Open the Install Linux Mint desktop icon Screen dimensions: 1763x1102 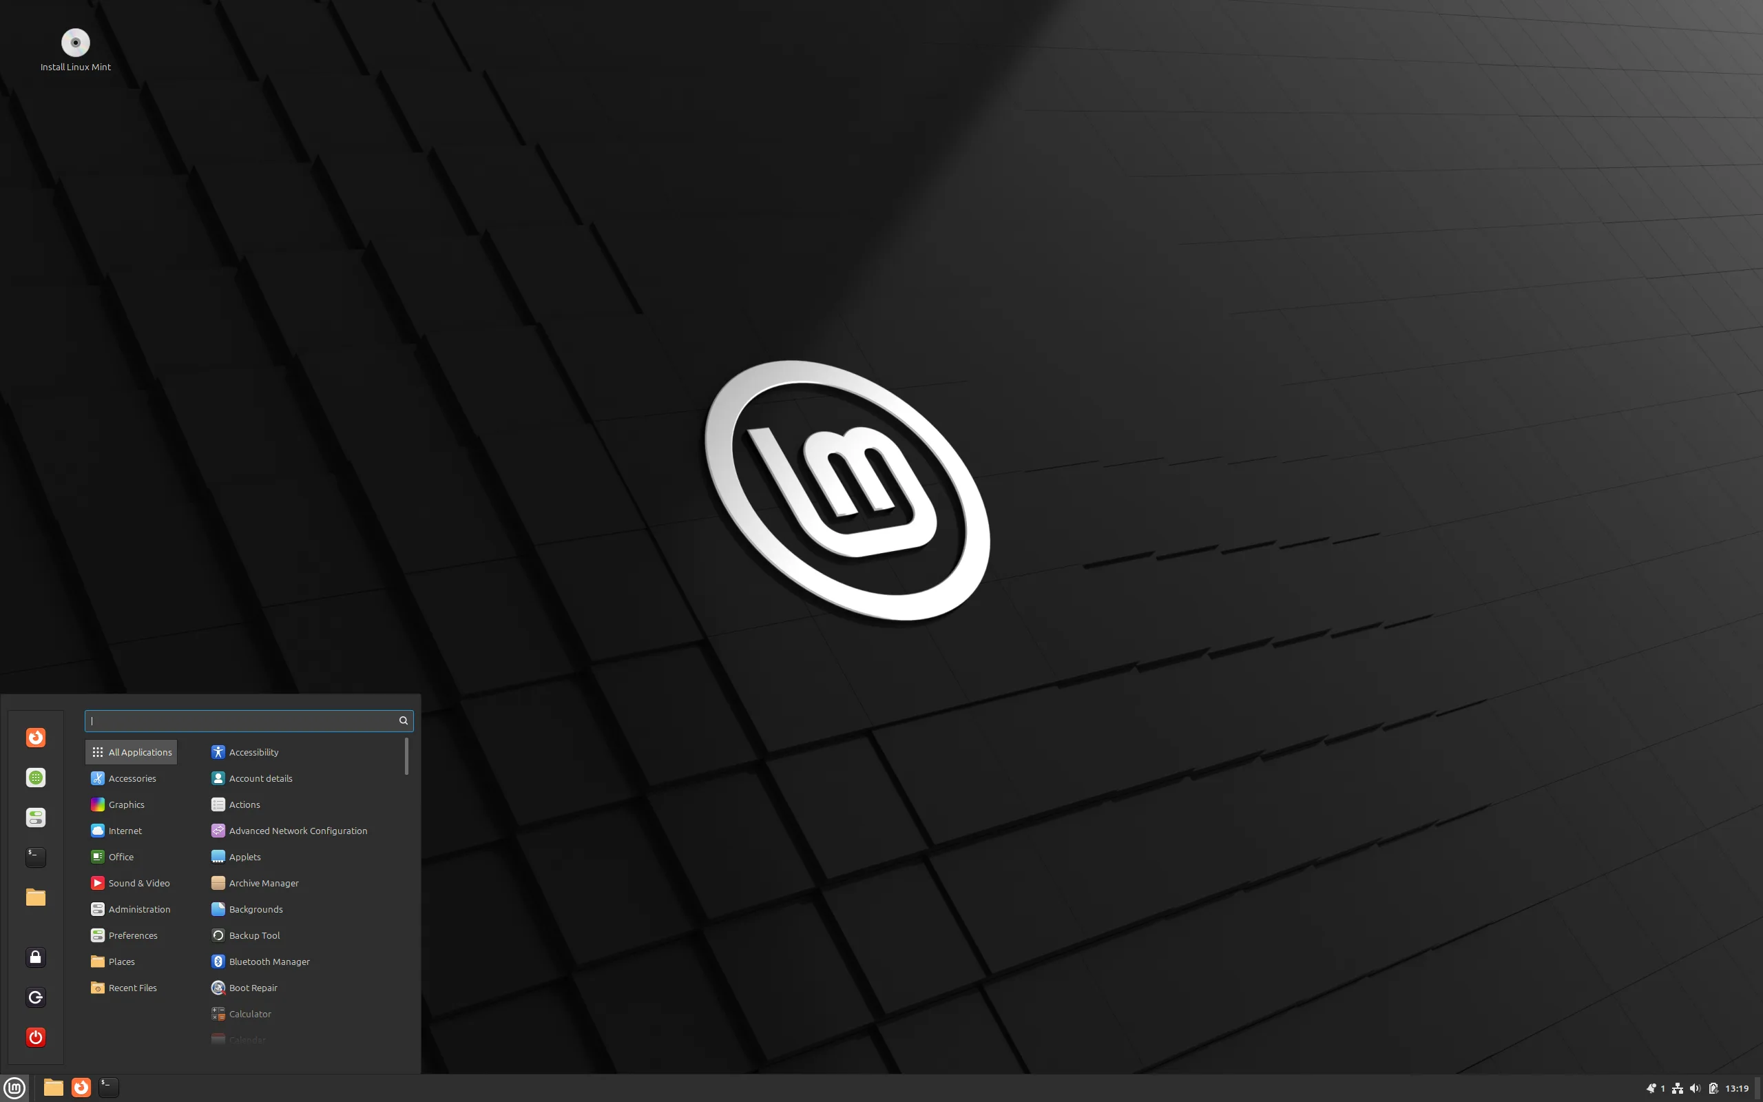pyautogui.click(x=75, y=42)
